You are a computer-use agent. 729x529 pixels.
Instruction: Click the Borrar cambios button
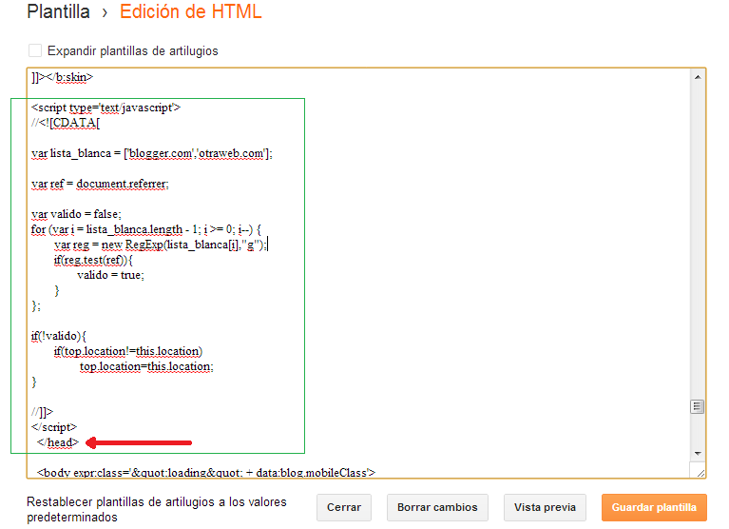437,507
